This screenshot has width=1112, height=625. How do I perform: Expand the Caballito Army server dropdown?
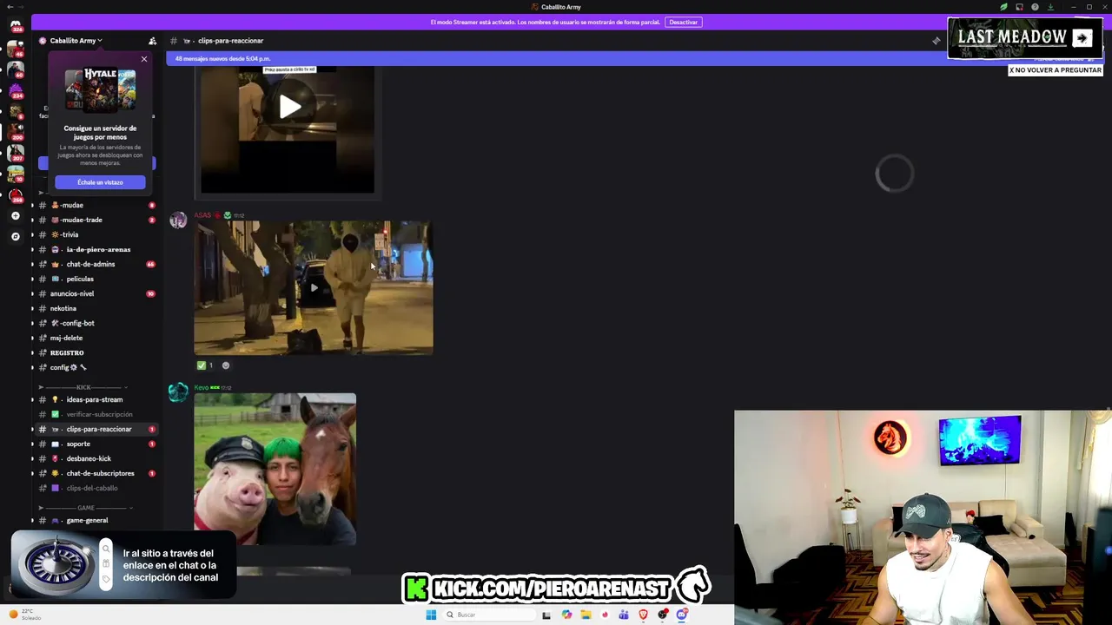click(76, 41)
